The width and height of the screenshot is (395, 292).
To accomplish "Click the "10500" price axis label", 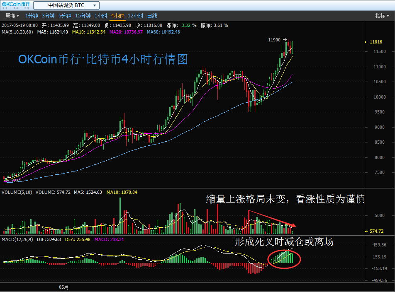I will point(380,82).
